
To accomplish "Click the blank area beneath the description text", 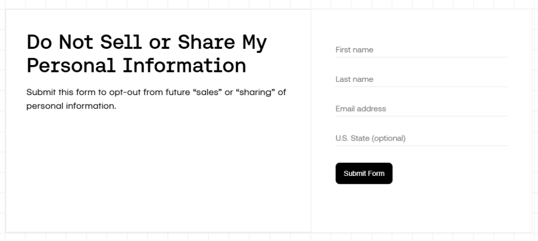I will (x=158, y=168).
